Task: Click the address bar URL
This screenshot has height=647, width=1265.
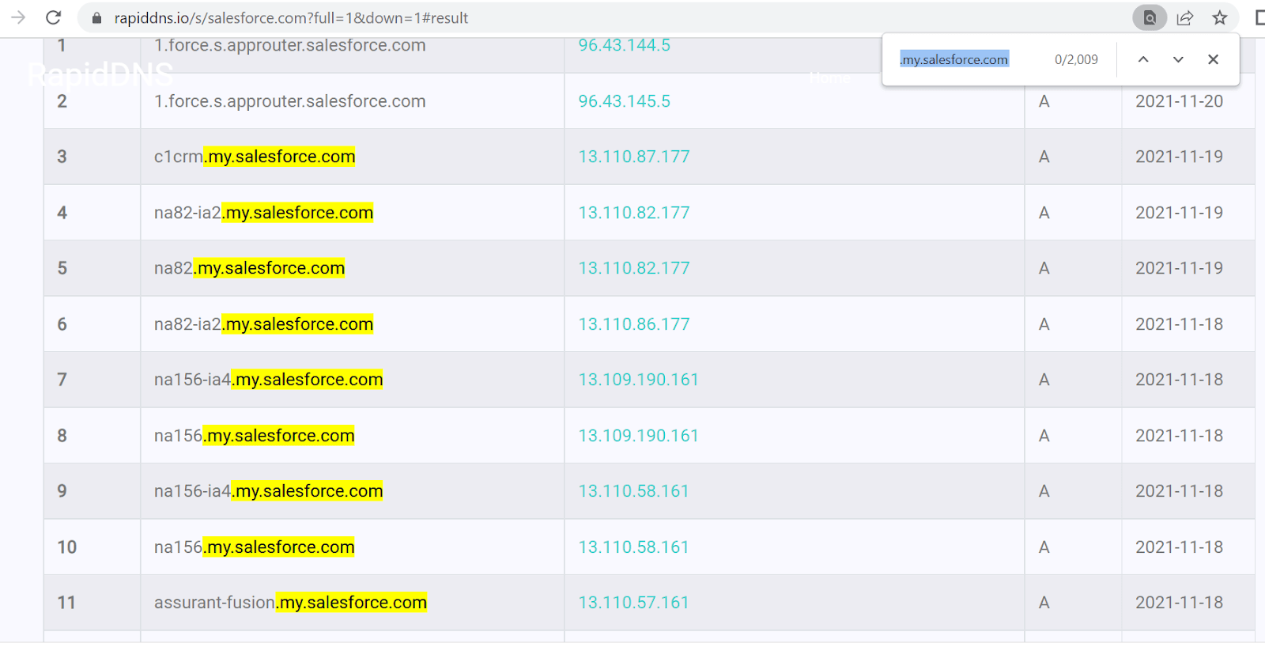Action: tap(291, 17)
